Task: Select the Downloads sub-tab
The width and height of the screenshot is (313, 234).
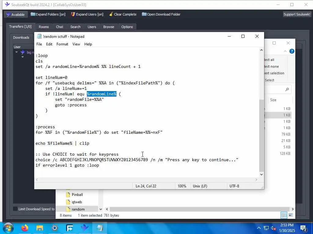Action: [x=21, y=37]
